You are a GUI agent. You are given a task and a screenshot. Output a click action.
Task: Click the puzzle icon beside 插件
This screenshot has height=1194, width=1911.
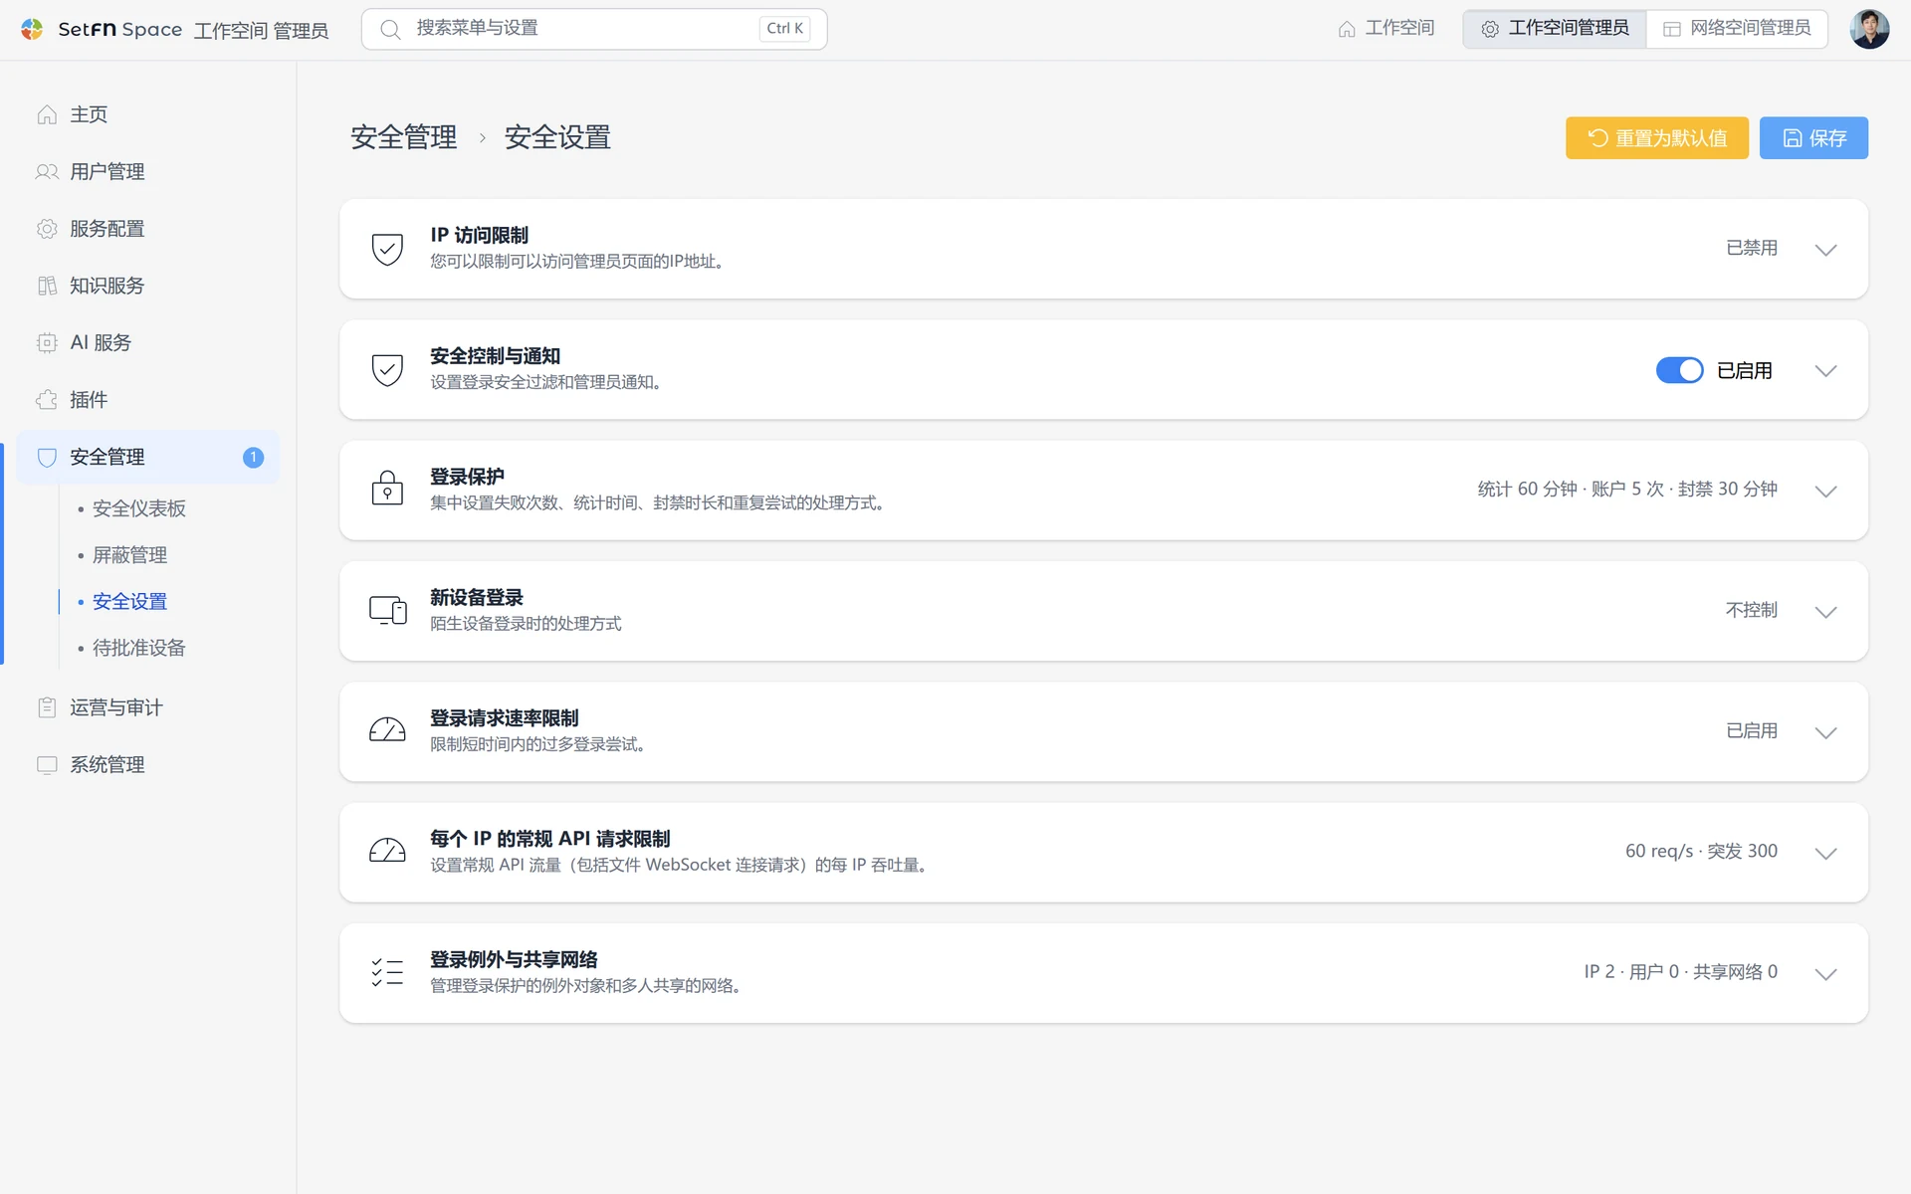47,400
